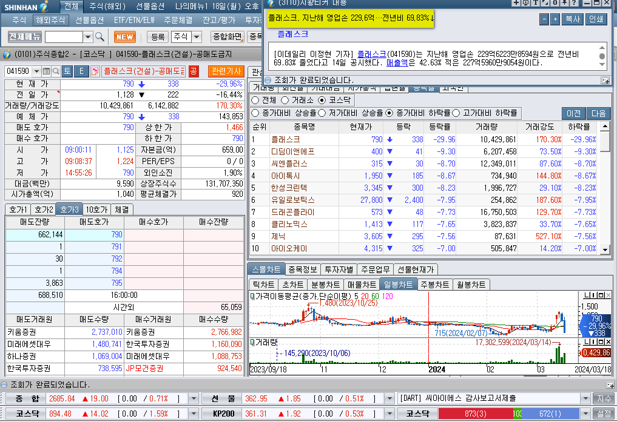
Task: Select 유일로보틱스 row in ranking table
Action: tap(424, 200)
